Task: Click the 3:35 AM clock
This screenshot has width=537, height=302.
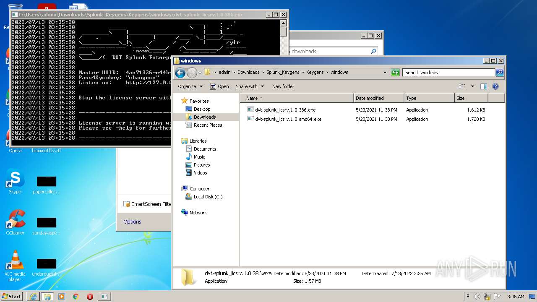Action: (x=516, y=297)
